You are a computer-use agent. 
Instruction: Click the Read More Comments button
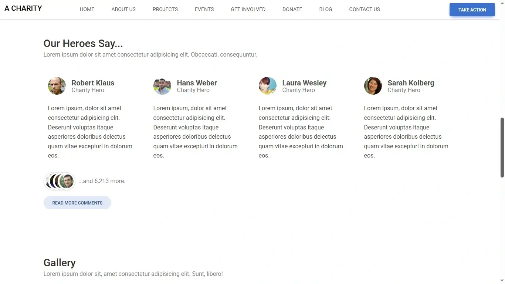coord(77,203)
